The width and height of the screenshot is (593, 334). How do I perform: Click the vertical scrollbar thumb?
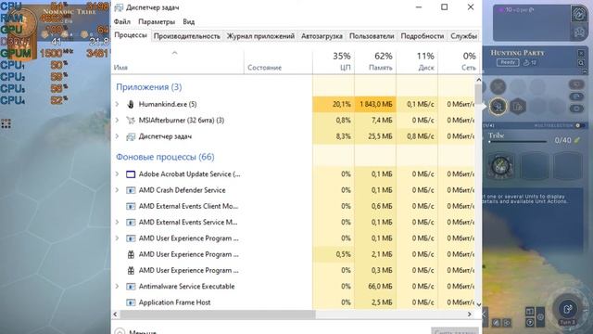478,94
